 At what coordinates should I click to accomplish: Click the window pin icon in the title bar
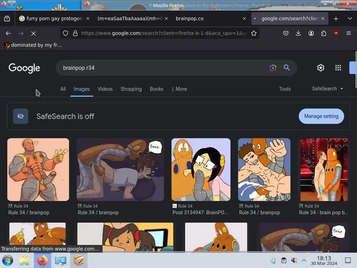pyautogui.click(x=12, y=3)
